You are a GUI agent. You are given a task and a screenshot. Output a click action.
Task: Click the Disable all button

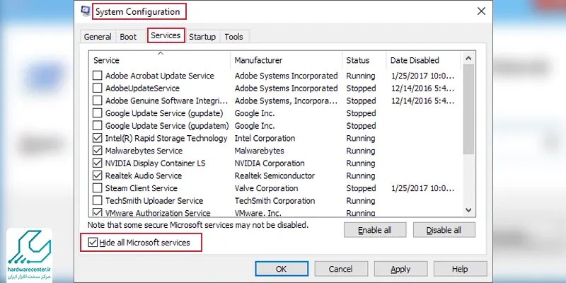pyautogui.click(x=444, y=231)
